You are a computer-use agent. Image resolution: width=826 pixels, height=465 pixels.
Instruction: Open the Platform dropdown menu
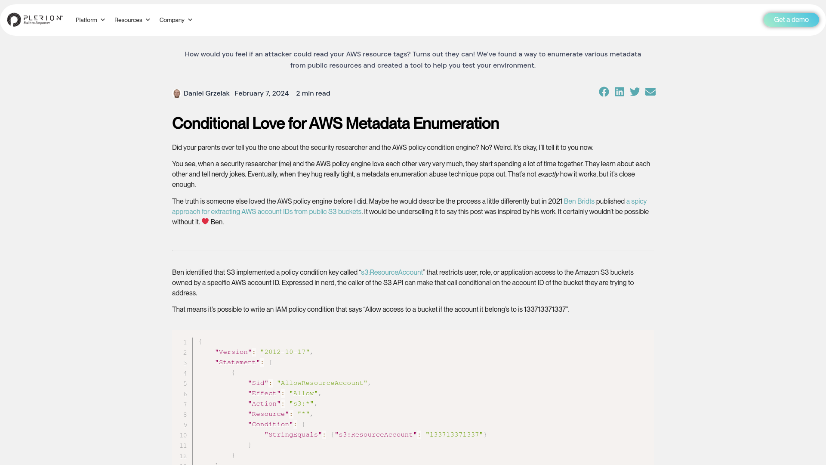pos(90,20)
